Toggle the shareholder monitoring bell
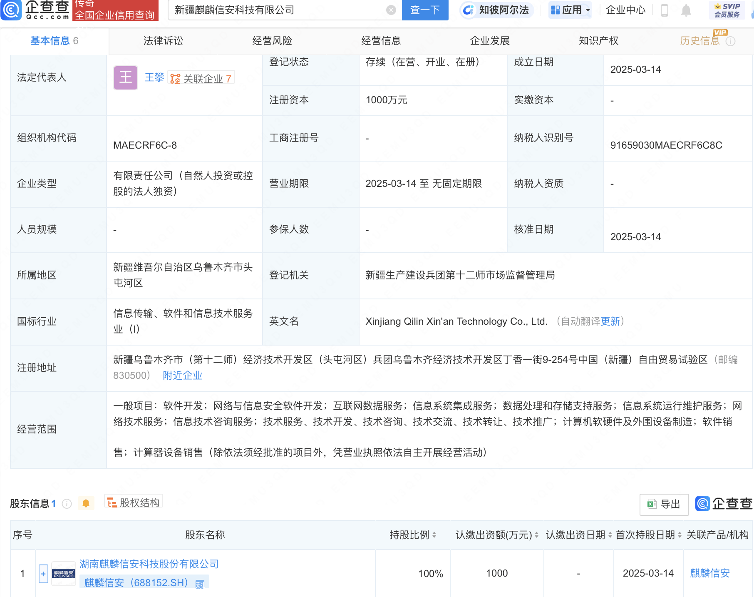Screen dimensions: 754x597 [x=86, y=503]
